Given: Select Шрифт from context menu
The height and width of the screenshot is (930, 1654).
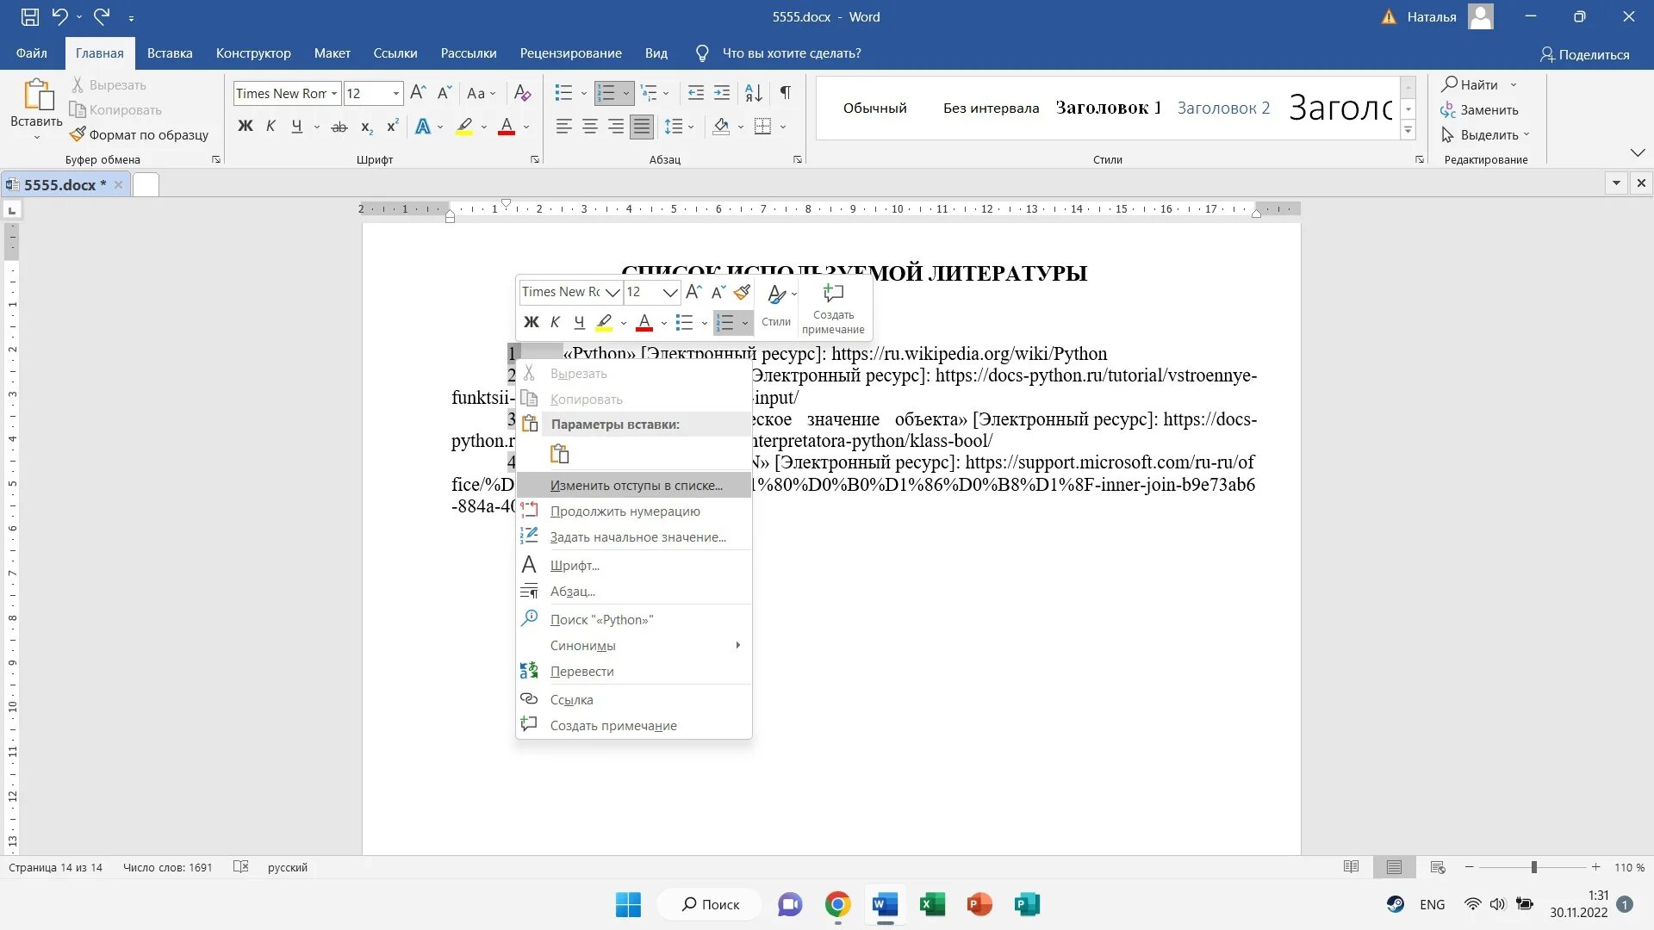Looking at the screenshot, I should pyautogui.click(x=575, y=564).
